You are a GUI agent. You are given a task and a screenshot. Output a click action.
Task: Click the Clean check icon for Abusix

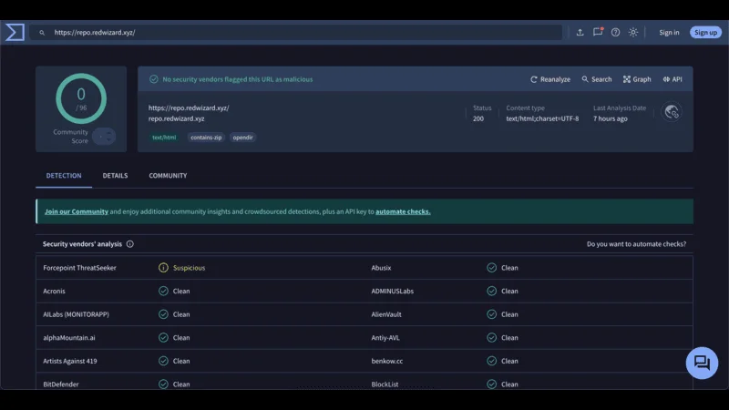491,268
